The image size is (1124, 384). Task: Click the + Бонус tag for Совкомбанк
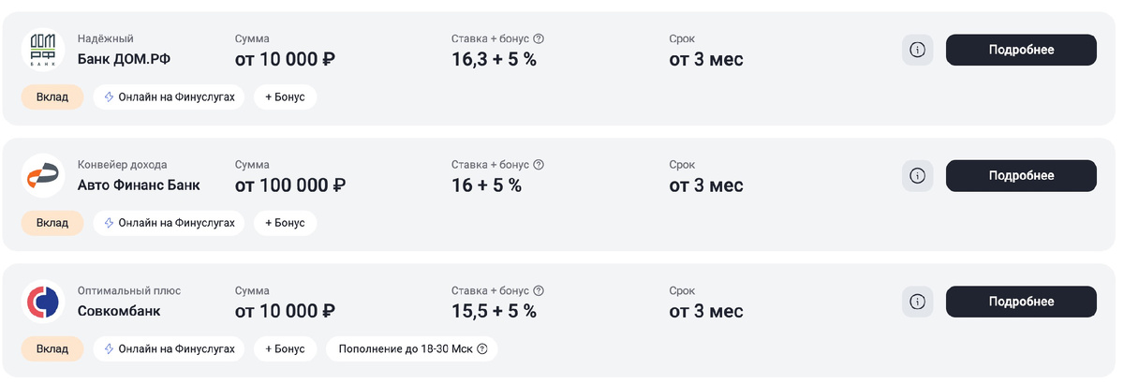285,349
